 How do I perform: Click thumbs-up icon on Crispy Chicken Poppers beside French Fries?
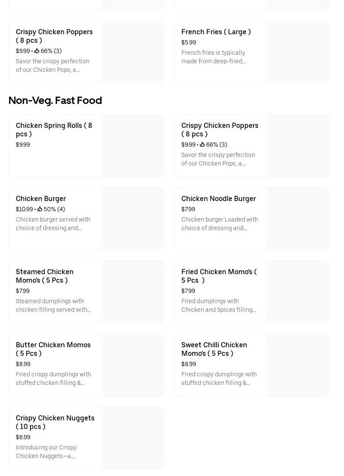37,51
